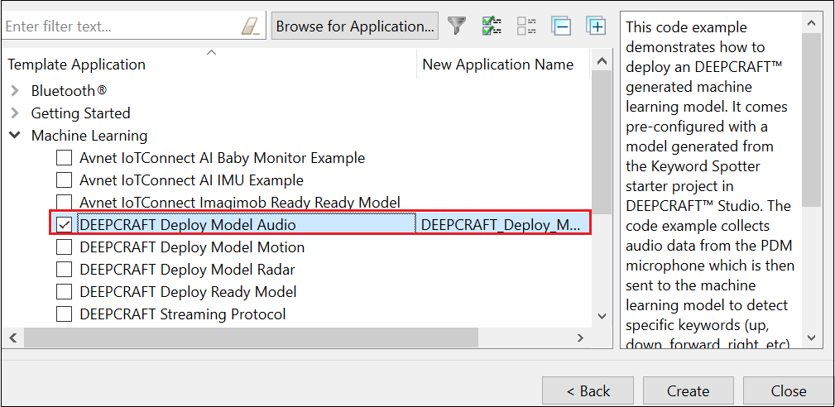Click the collapse all minus icon
Viewport: 835px width, 407px height.
coord(561,26)
